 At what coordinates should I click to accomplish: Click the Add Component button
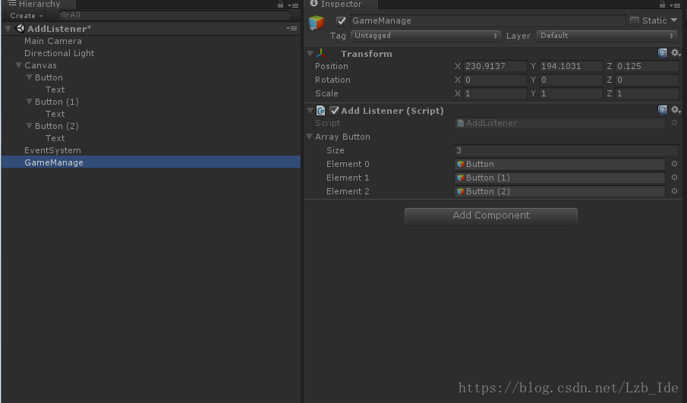490,216
